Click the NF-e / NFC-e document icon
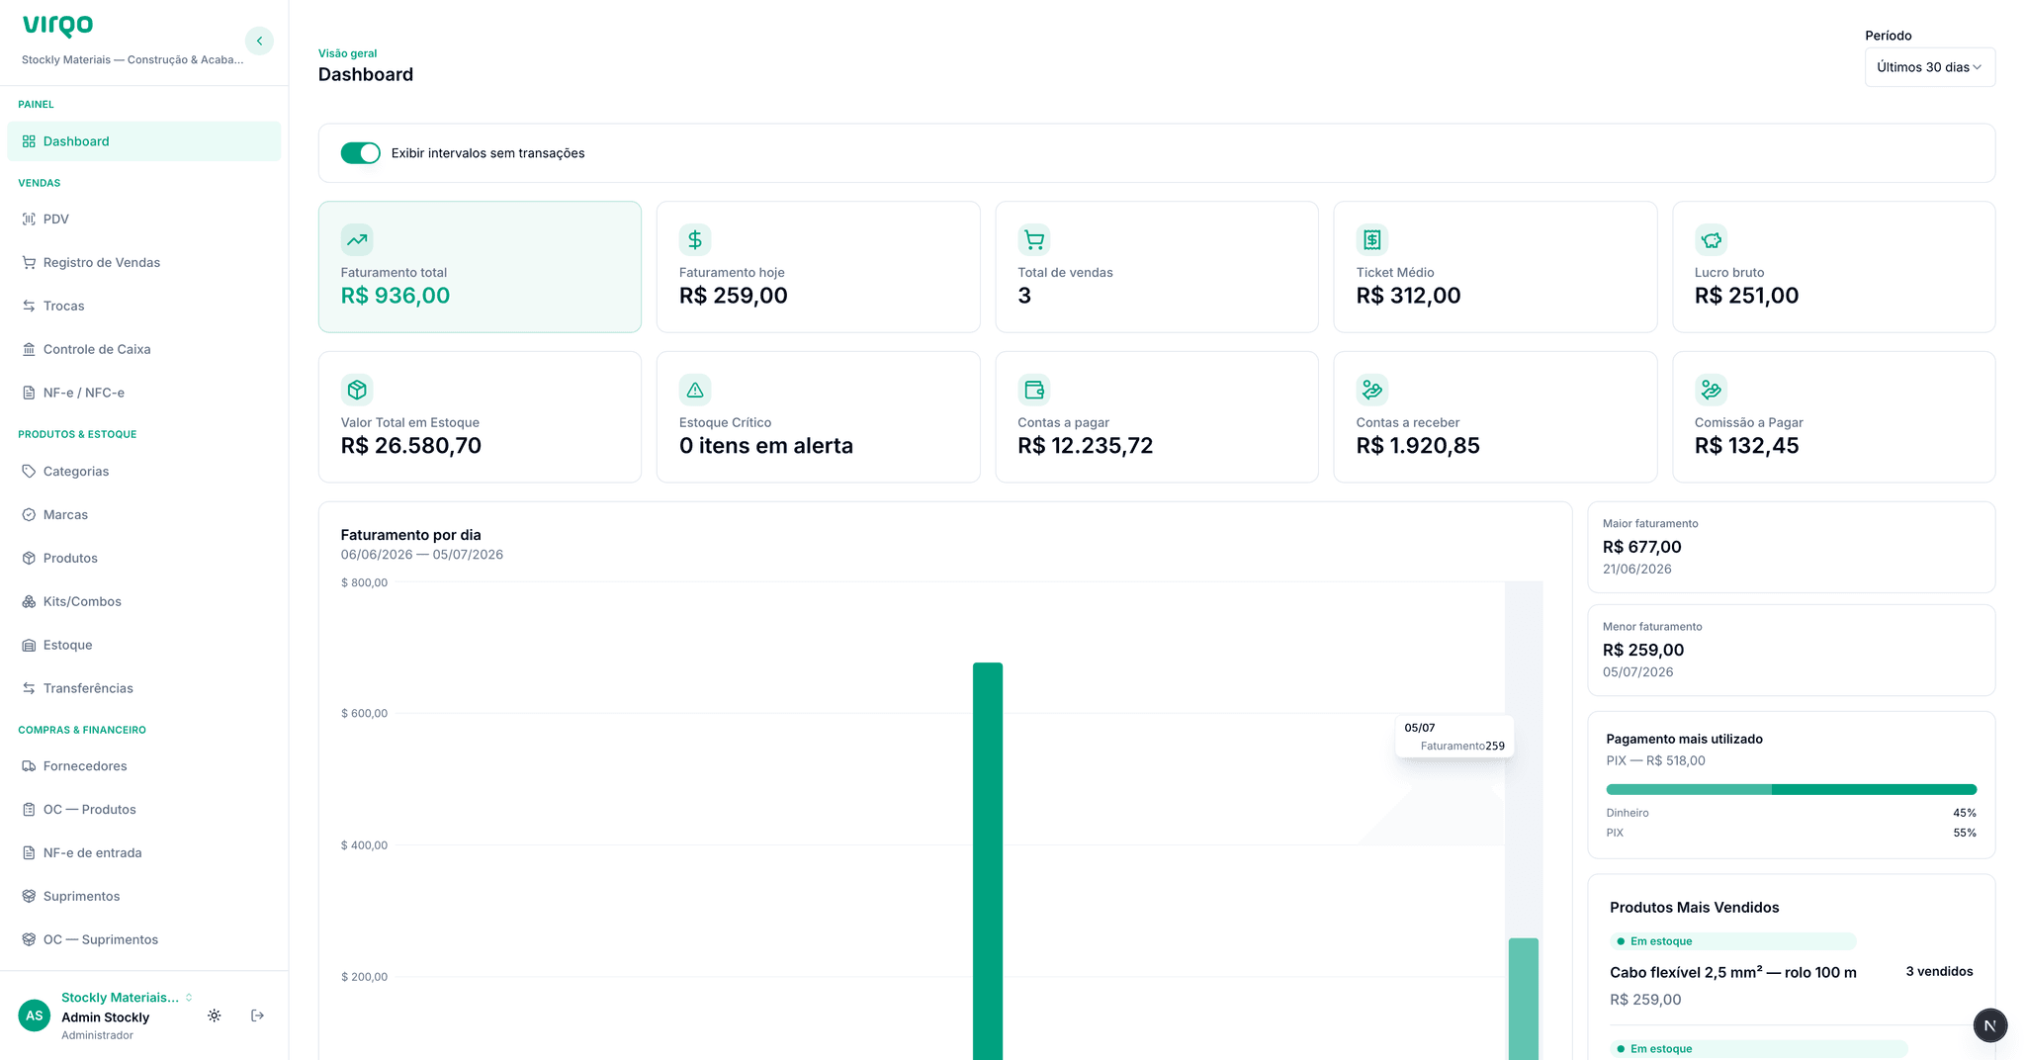2025x1060 pixels. [x=29, y=393]
